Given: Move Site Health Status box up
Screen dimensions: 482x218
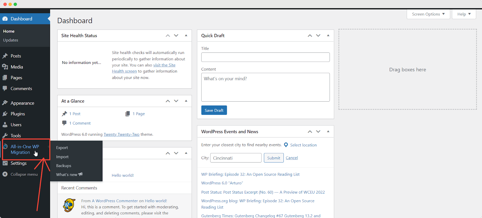Looking at the screenshot, I should coord(168,36).
